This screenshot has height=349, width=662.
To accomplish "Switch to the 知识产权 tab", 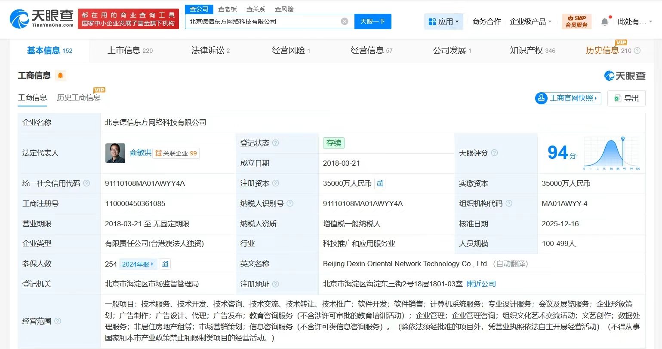I will pos(532,51).
